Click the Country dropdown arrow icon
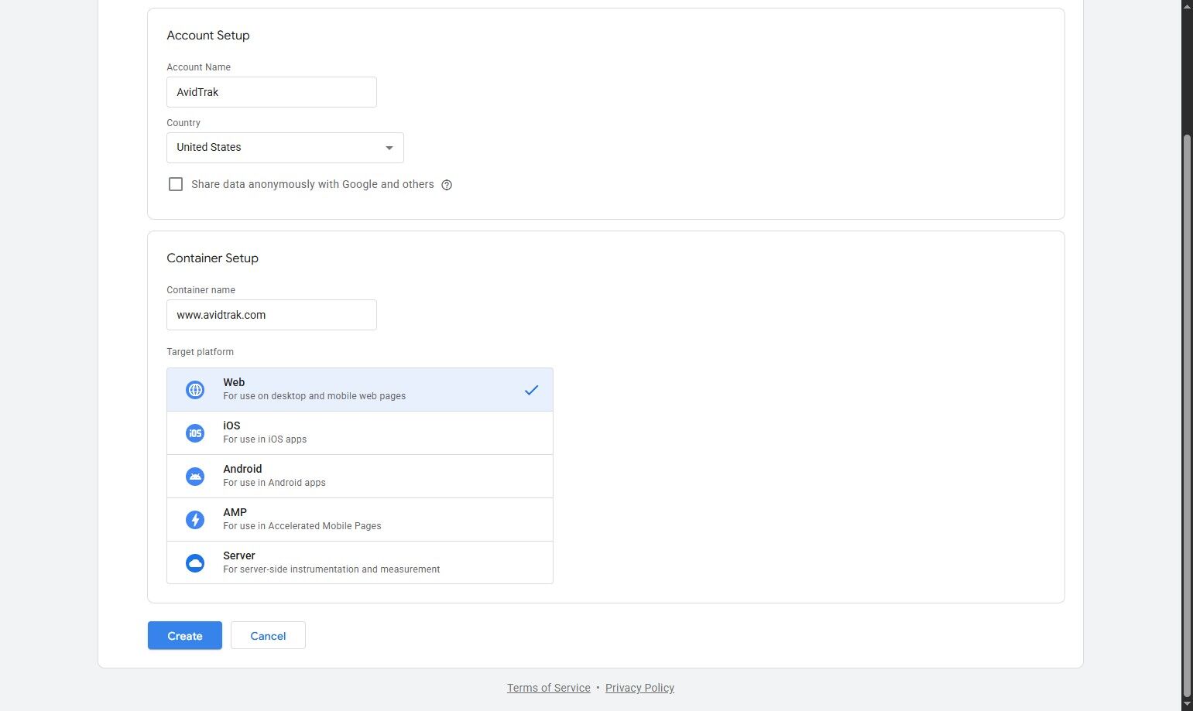This screenshot has height=711, width=1193. point(389,147)
